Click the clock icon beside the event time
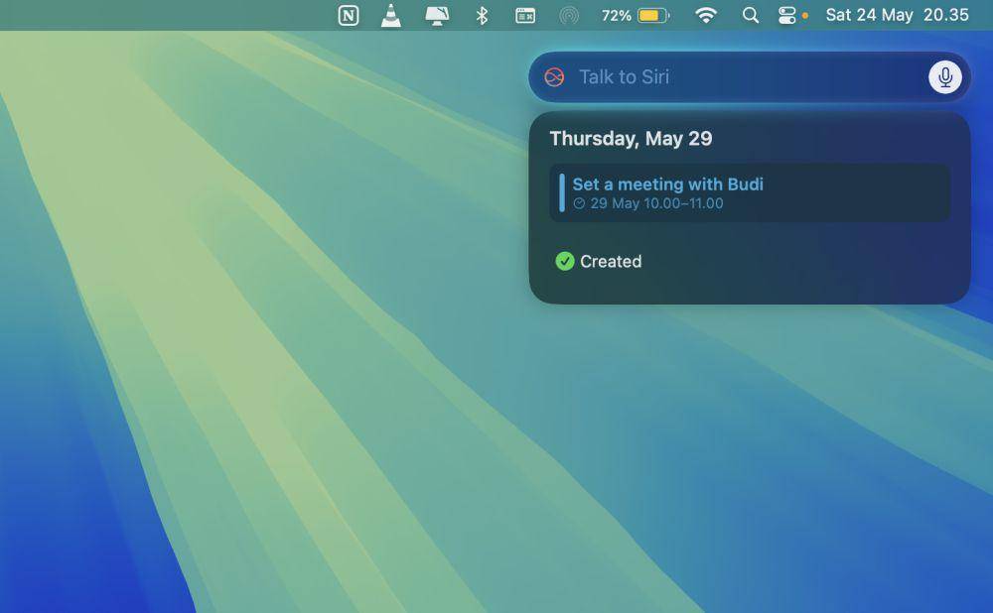 pos(579,203)
